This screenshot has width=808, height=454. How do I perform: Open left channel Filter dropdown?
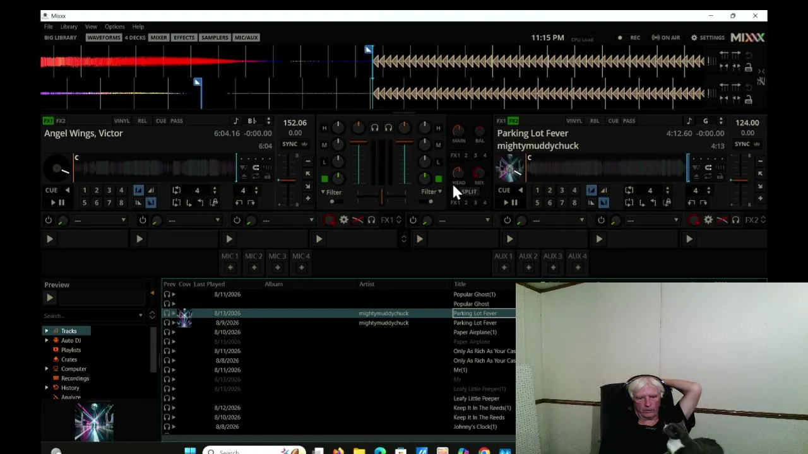pyautogui.click(x=331, y=192)
